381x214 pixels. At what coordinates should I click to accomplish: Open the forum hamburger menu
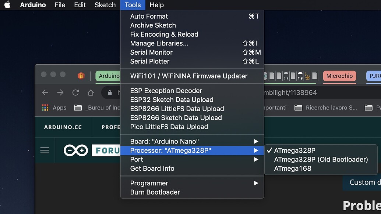coord(44,150)
